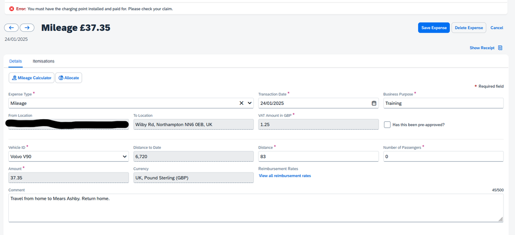The width and height of the screenshot is (515, 235).
Task: Click the Comment area resize handle
Action: pos(501,219)
